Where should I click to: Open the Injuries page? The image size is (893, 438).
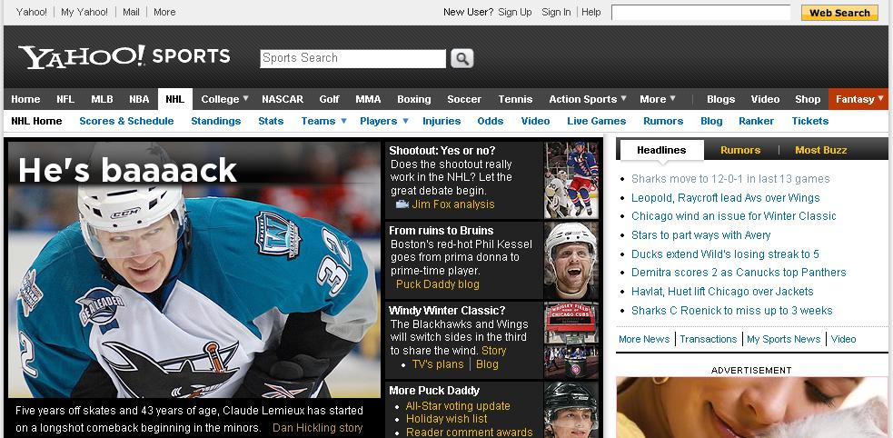[x=442, y=121]
